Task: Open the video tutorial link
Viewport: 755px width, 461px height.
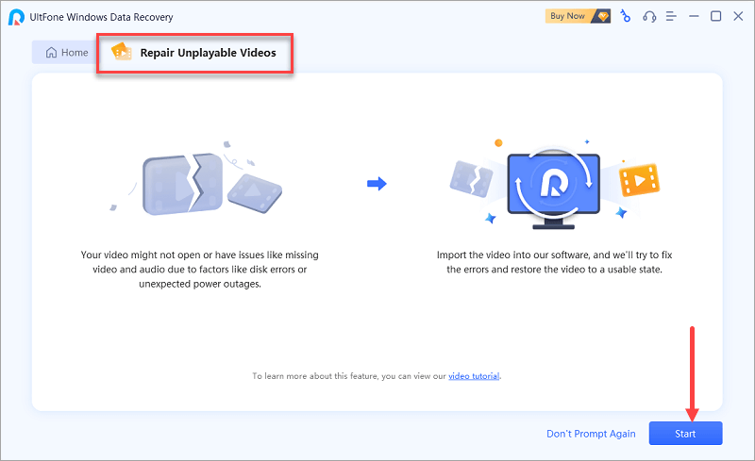Action: click(474, 376)
